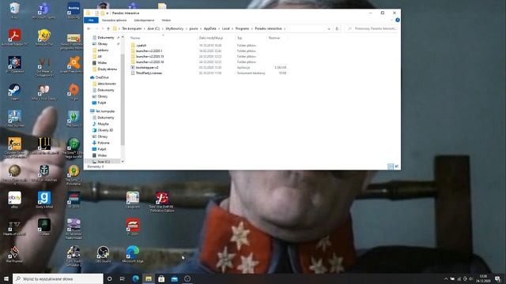506x284 pixels.
Task: Click the Microsoft Edge taskbar icon
Action: (135, 278)
